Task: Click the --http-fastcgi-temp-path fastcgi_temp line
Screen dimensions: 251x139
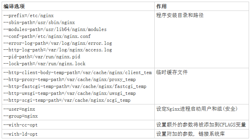Action: [75, 86]
